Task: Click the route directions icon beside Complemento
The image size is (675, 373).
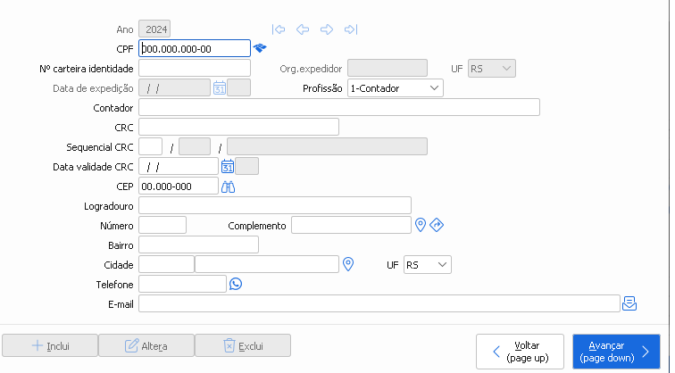Action: (437, 225)
